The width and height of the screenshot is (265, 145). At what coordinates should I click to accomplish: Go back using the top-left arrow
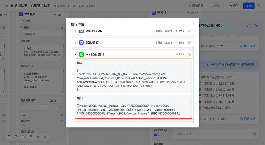[x=7, y=6]
